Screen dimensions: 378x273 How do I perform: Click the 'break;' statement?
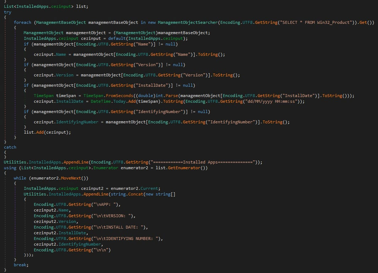(x=21, y=265)
